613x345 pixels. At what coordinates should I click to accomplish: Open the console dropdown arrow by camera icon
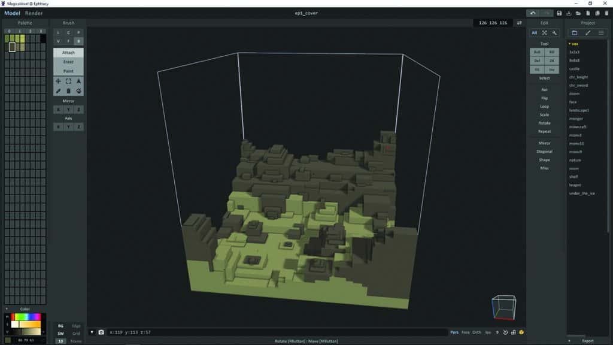(x=92, y=332)
